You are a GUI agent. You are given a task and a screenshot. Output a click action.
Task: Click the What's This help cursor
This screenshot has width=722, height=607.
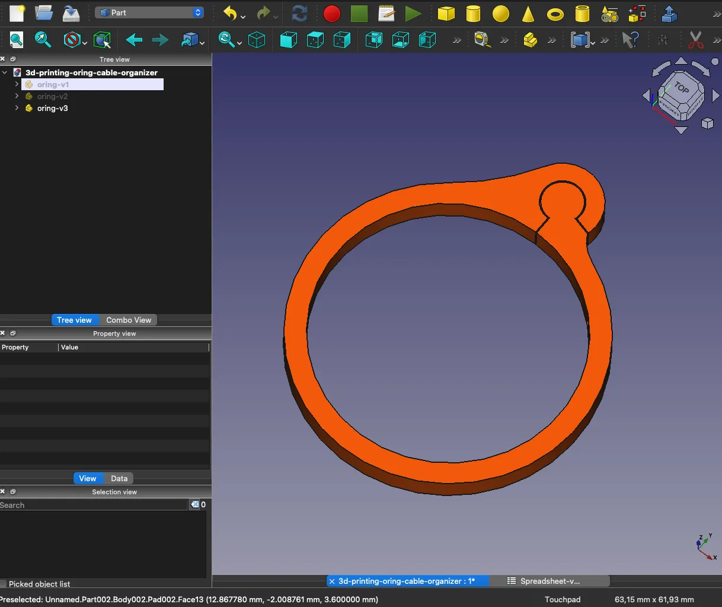coord(631,40)
